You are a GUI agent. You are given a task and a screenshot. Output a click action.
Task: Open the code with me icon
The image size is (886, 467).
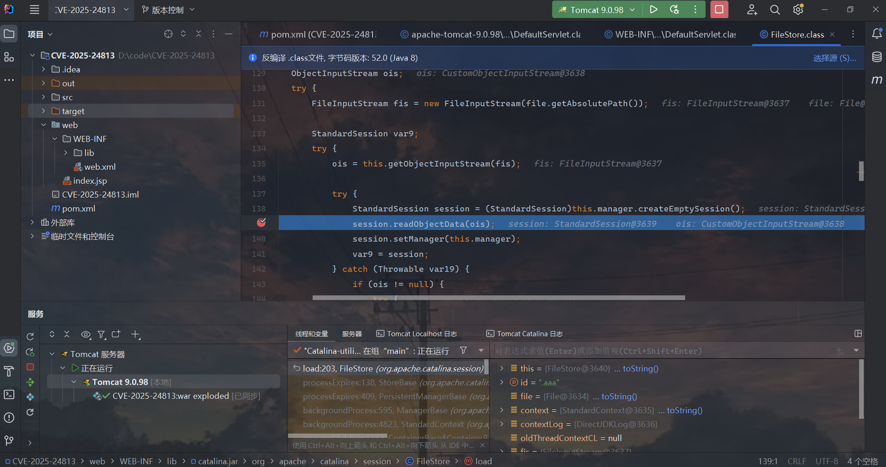click(x=752, y=9)
